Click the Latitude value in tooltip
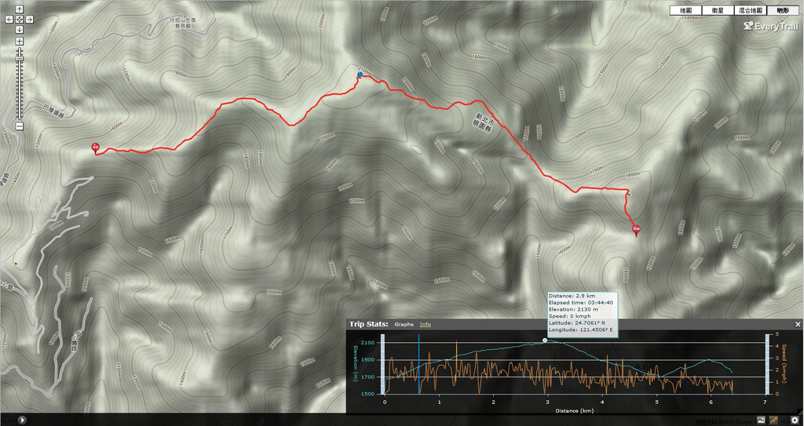Viewport: 804px width, 426px height. coord(576,322)
